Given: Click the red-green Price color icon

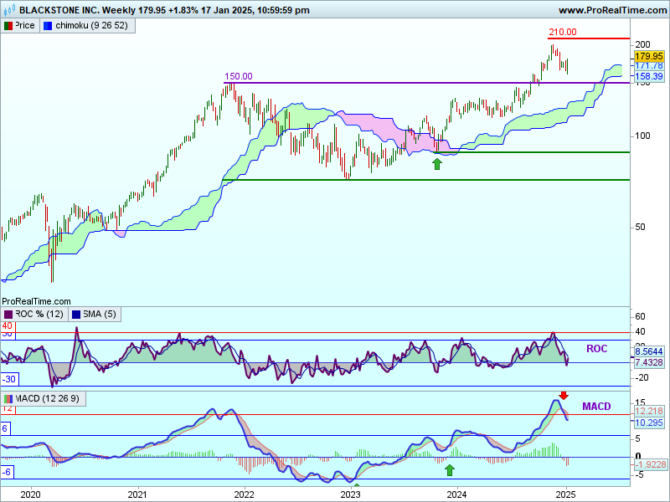Looking at the screenshot, I should [x=8, y=26].
